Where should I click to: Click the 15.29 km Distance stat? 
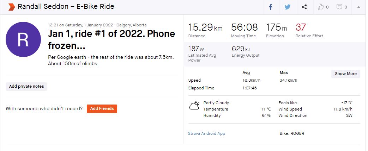[x=205, y=27]
